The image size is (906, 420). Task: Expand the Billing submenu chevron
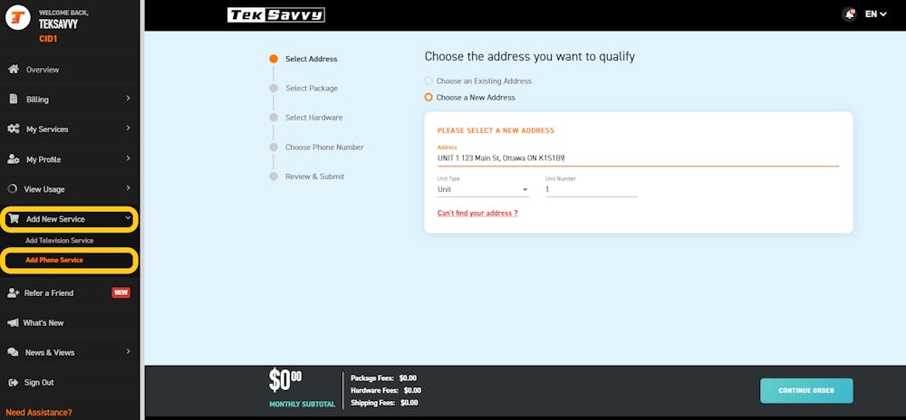[129, 99]
